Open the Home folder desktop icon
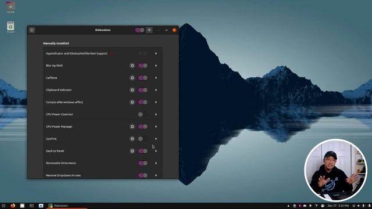Image resolution: width=372 pixels, height=209 pixels. [10, 8]
